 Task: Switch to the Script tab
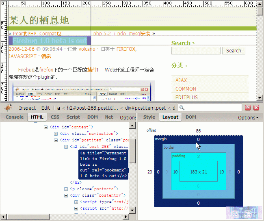click(73, 117)
